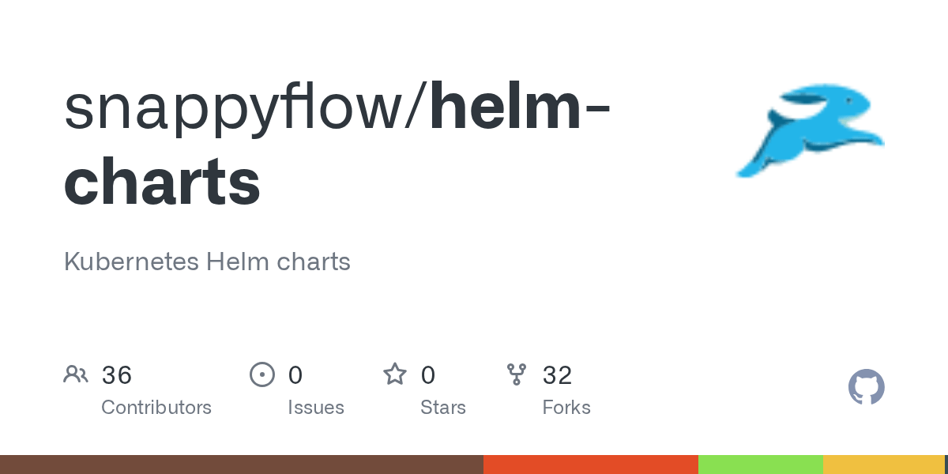The width and height of the screenshot is (948, 474).
Task: Click the GitHub Octocat logo icon
Action: point(867,387)
